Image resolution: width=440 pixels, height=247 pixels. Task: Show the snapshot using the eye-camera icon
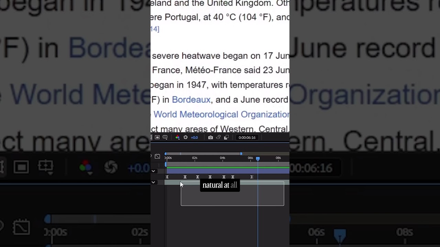tap(218, 137)
